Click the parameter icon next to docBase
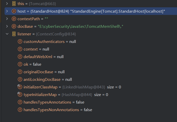The width and height of the screenshot is (177, 122). click(x=14, y=27)
